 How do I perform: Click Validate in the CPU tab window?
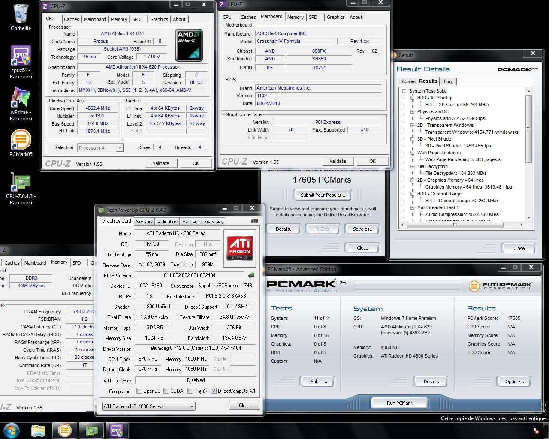(161, 163)
